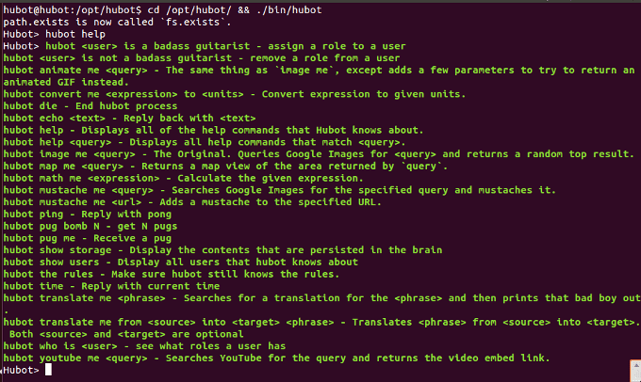Image resolution: width=641 pixels, height=382 pixels.
Task: Click the 'hubot echo <text>' help entry
Action: [x=129, y=118]
